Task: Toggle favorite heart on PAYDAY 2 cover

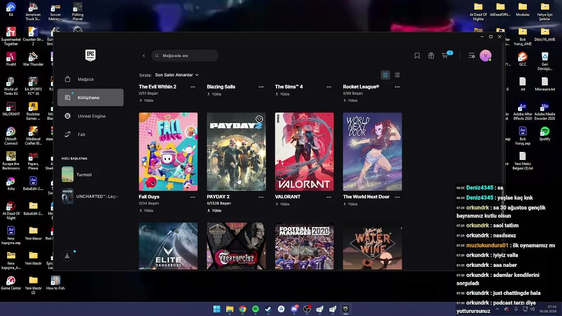Action: click(259, 119)
